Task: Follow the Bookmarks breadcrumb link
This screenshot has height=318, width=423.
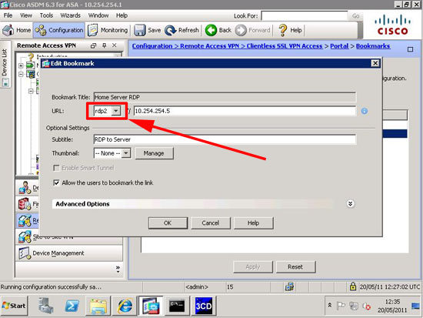Action: coord(373,46)
